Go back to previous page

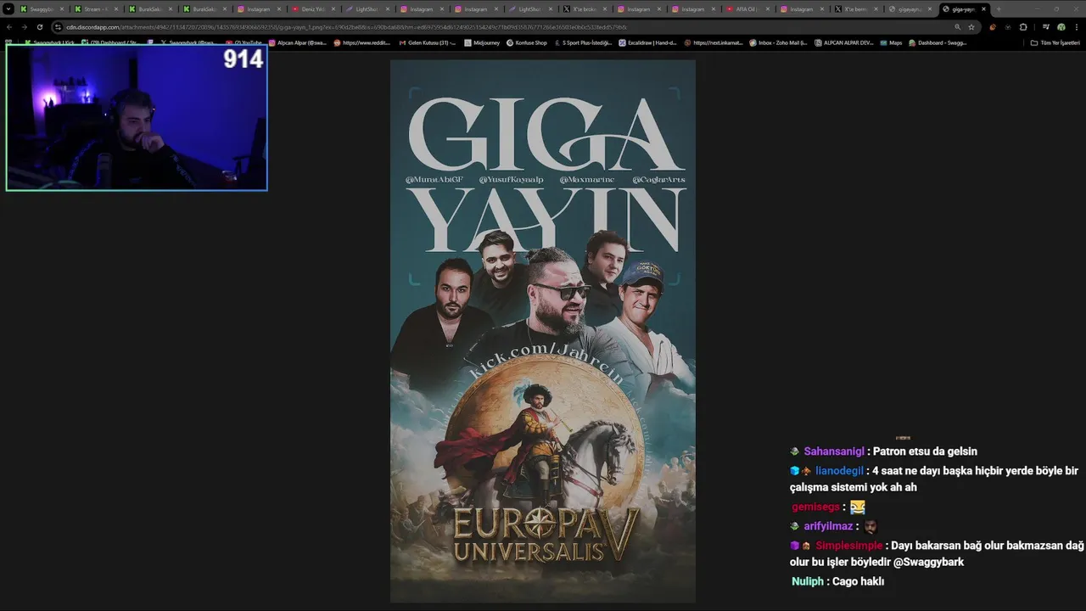tap(9, 26)
